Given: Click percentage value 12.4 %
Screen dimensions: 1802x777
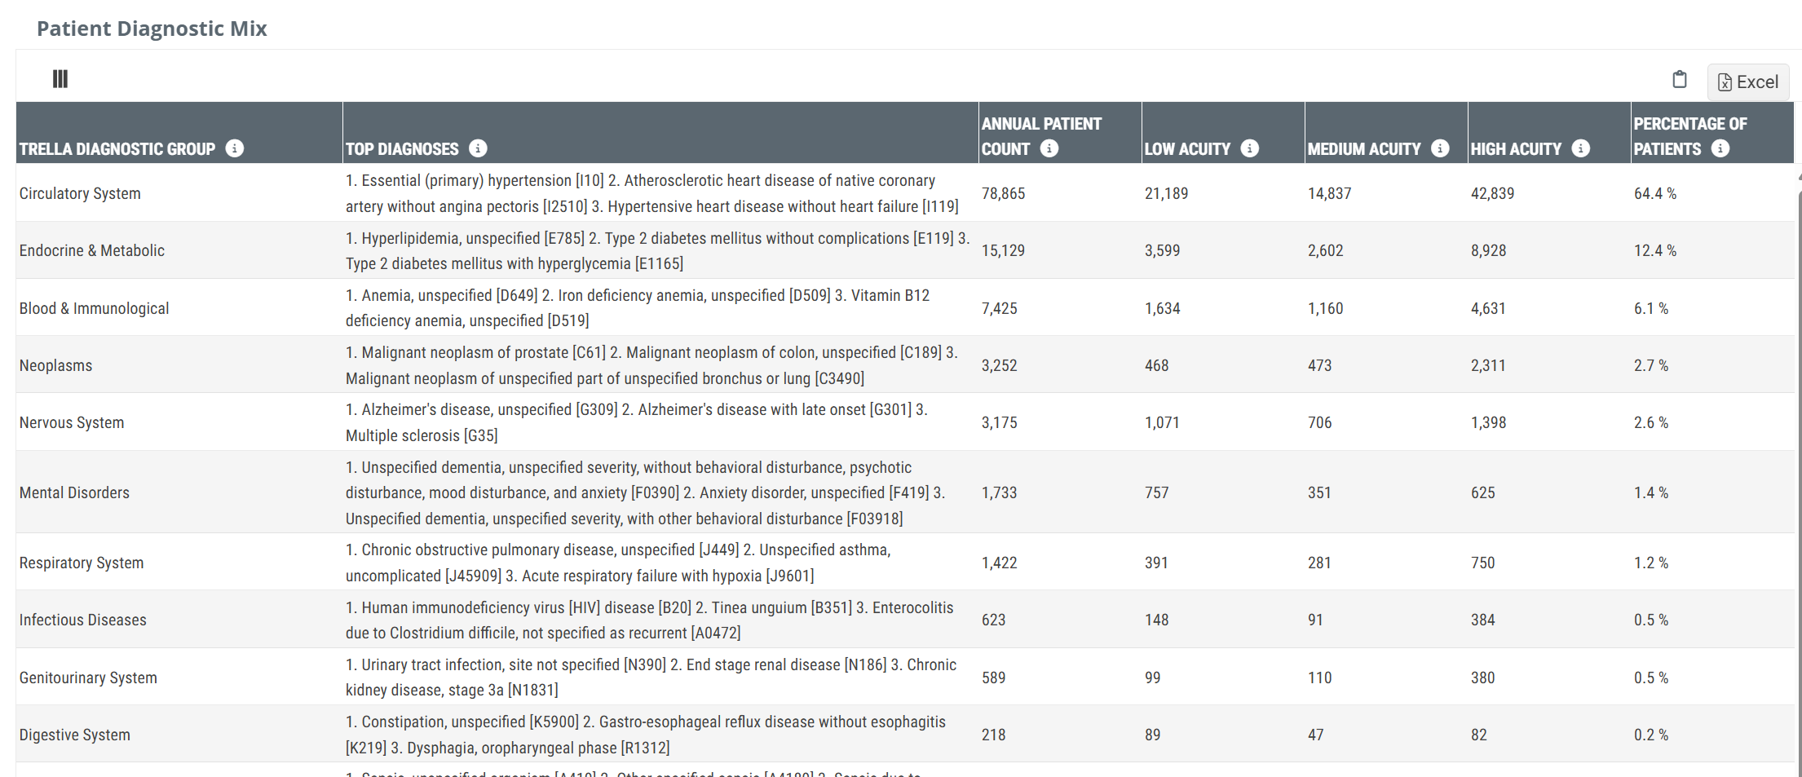Looking at the screenshot, I should coord(1655,250).
